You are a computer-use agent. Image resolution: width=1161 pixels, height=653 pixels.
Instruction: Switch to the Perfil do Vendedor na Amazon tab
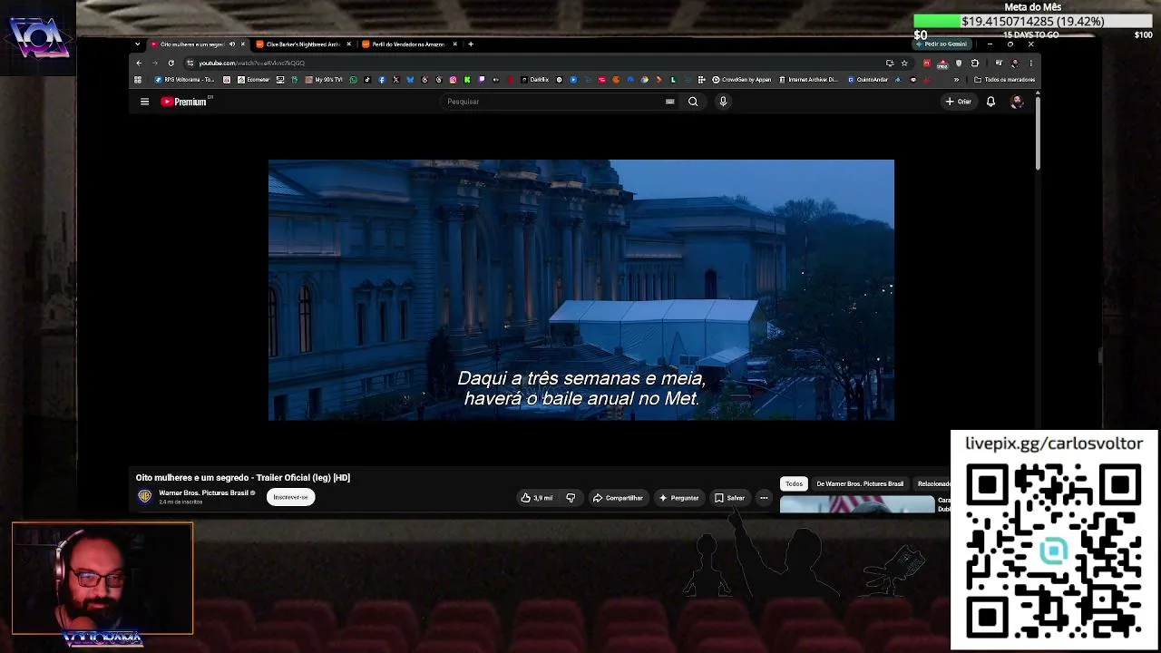[410, 44]
